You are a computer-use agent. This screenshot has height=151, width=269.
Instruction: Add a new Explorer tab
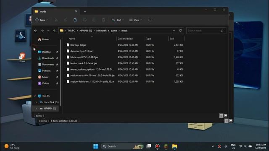[x=85, y=11]
